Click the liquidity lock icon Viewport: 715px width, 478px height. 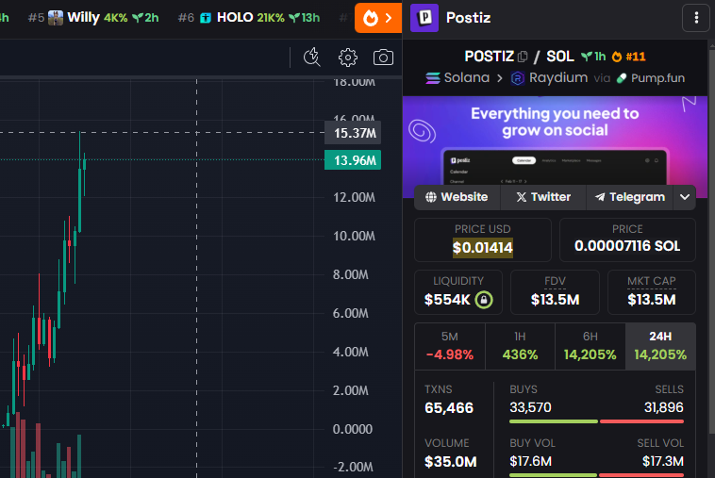point(484,300)
